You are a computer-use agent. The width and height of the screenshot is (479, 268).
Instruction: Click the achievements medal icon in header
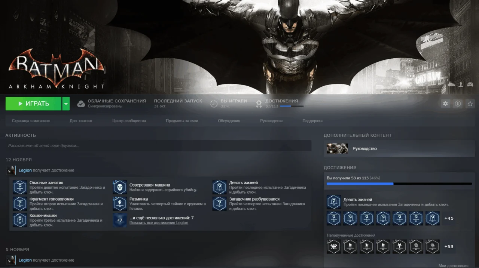click(x=259, y=104)
